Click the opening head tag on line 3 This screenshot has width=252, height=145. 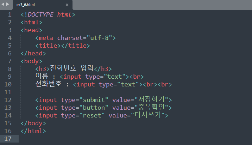[31, 30]
